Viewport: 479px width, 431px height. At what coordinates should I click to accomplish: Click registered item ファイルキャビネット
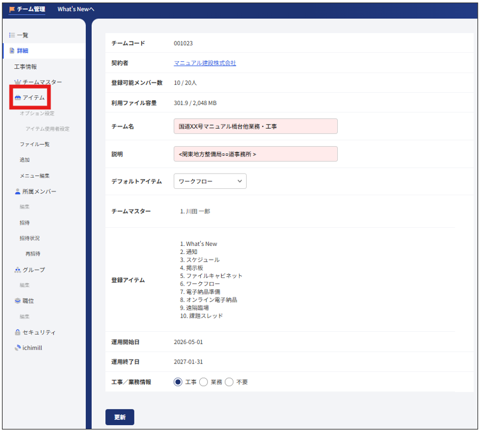click(214, 276)
